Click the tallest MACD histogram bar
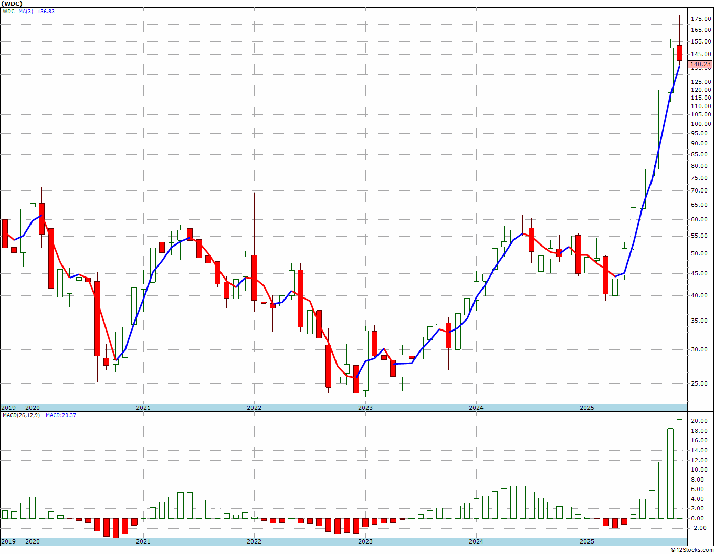 click(679, 469)
